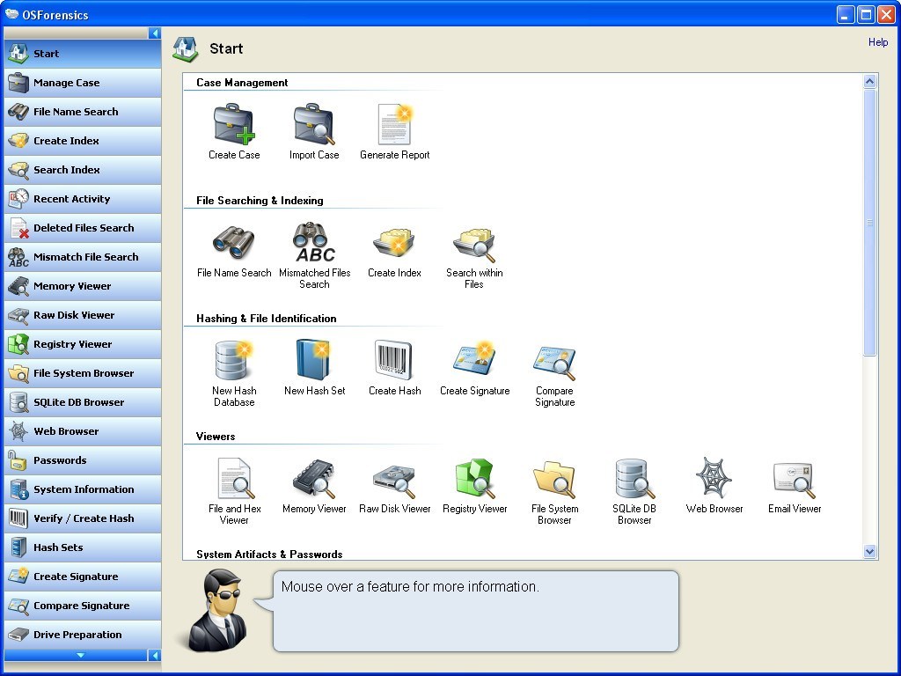Launch Generate Report from Case Management
901x676 pixels.
pos(395,125)
